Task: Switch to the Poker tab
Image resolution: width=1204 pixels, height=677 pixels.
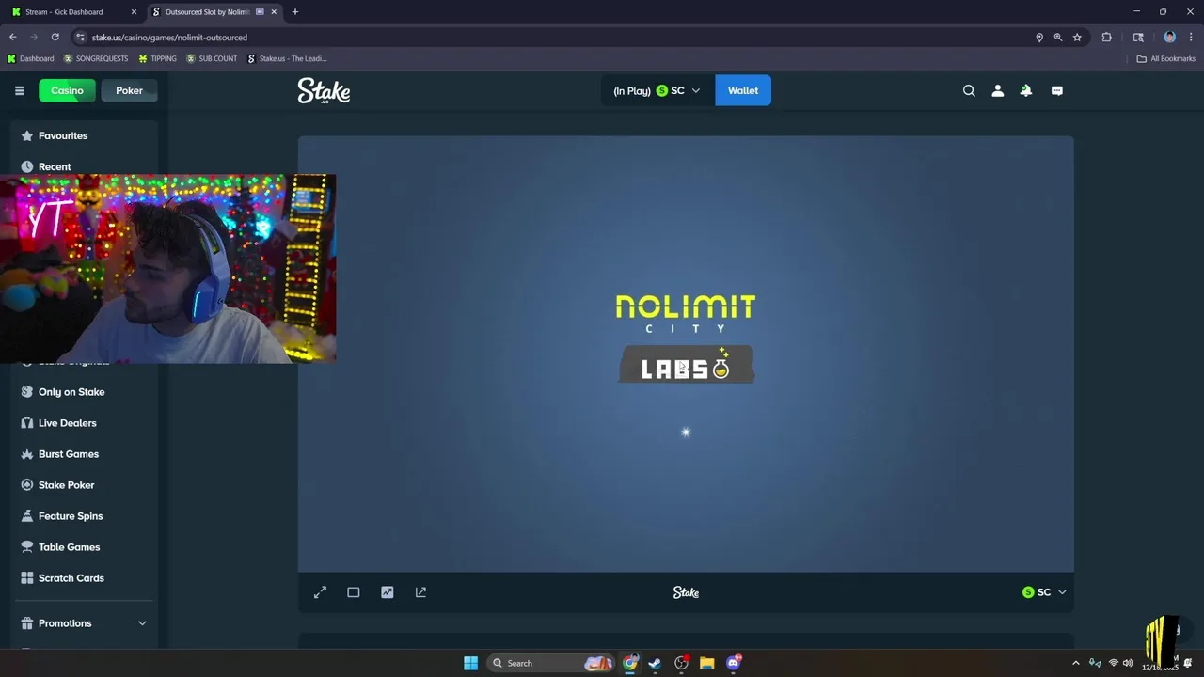Action: click(x=129, y=90)
